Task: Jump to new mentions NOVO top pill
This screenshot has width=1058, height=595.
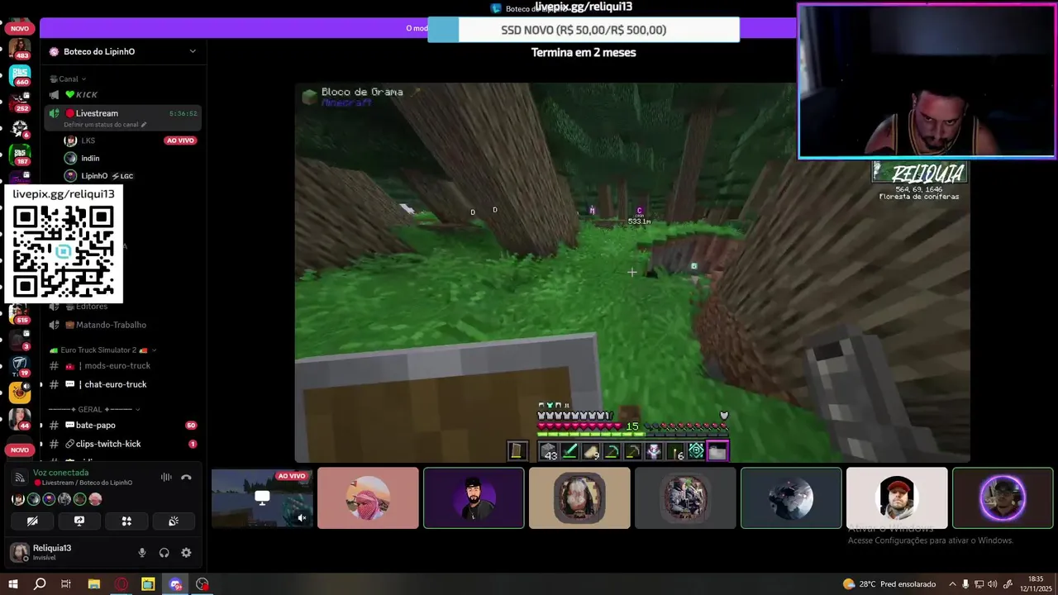Action: tap(20, 28)
